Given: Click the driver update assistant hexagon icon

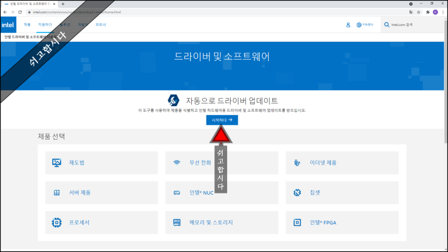Looking at the screenshot, I should 173,100.
